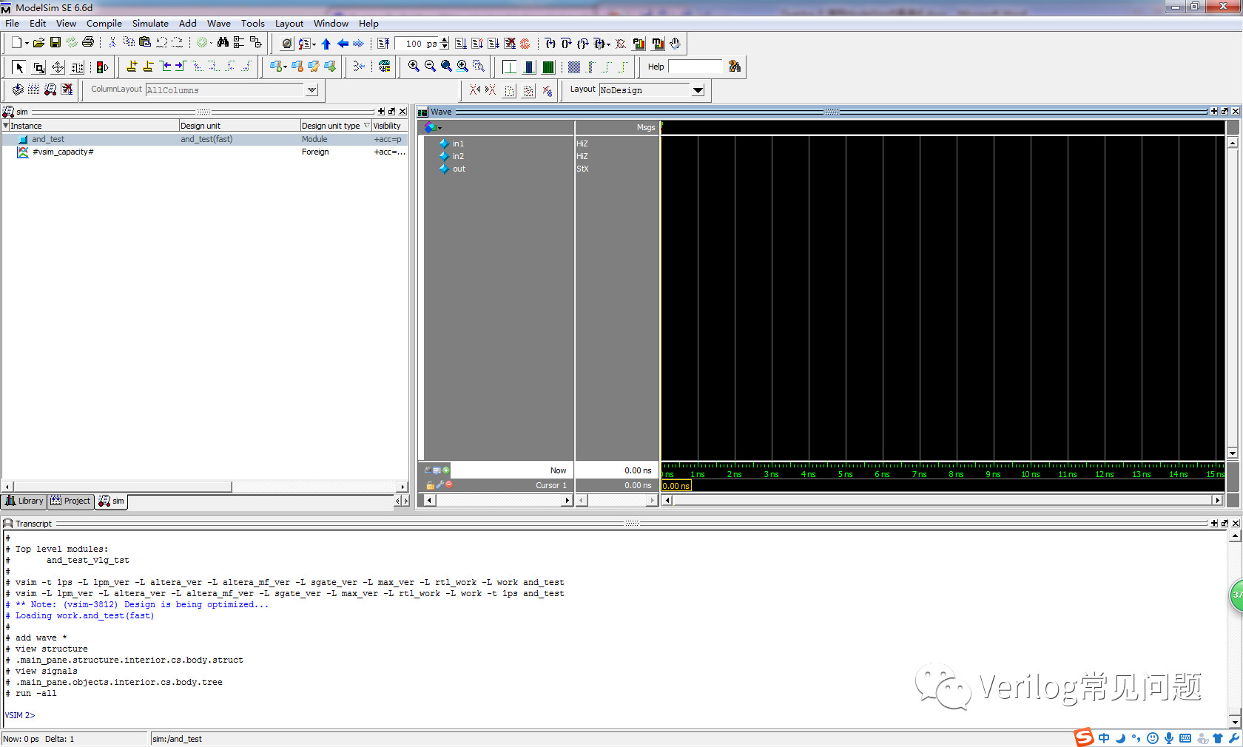Open the Tools menu

coord(252,24)
